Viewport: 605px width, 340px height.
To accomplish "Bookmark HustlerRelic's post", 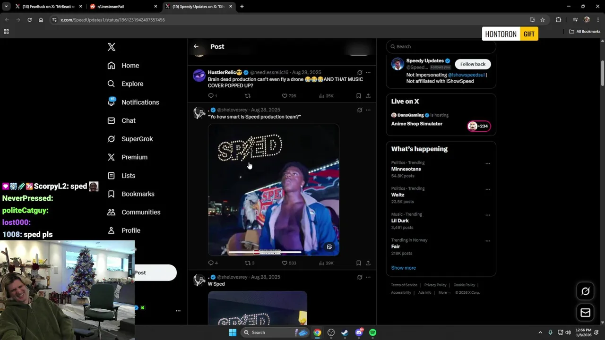I will pos(359,96).
